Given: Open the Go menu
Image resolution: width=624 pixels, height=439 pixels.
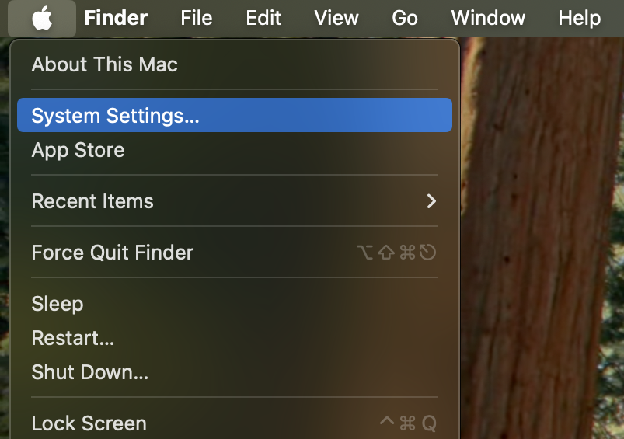Looking at the screenshot, I should coord(405,18).
